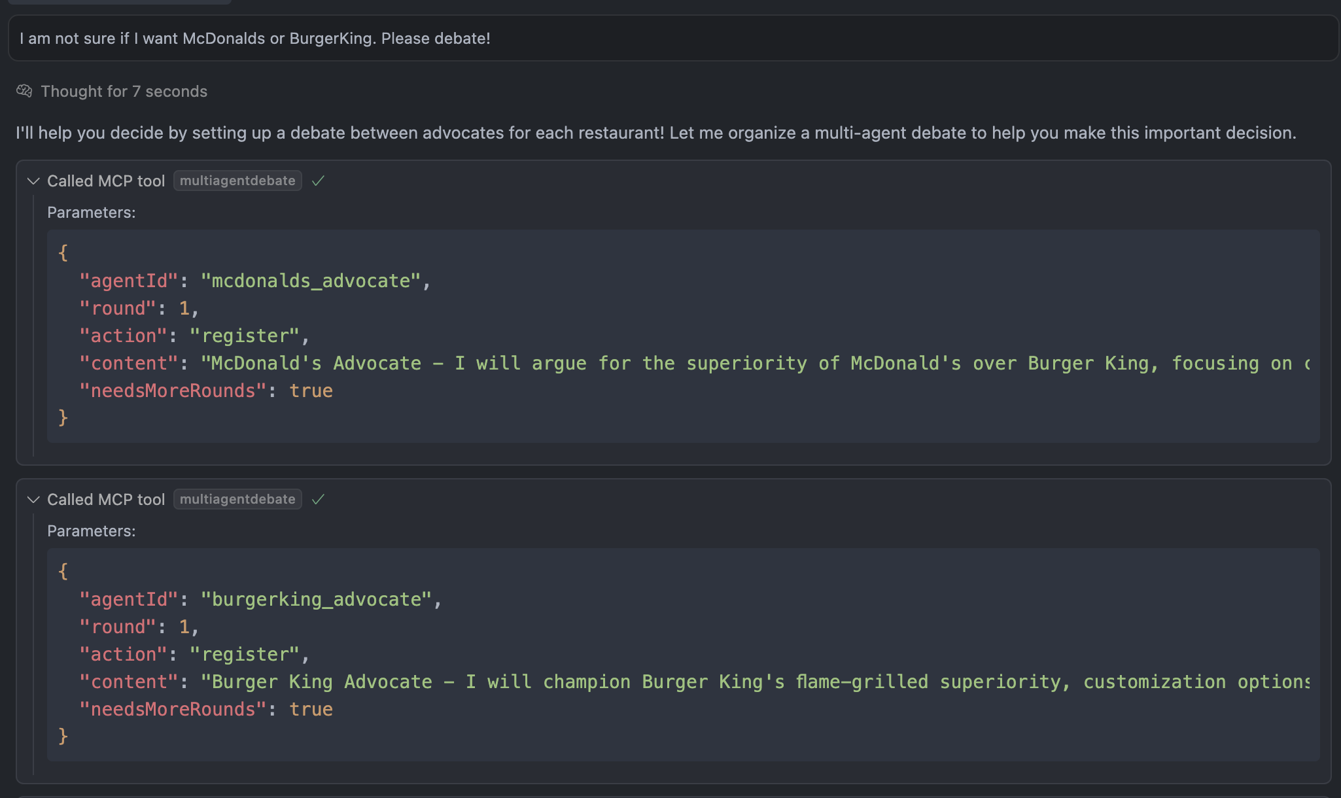Click the McDonald's Advocate content string
The height and width of the screenshot is (798, 1341).
756,364
